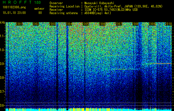Click the 2301 time marker

point(19,24)
